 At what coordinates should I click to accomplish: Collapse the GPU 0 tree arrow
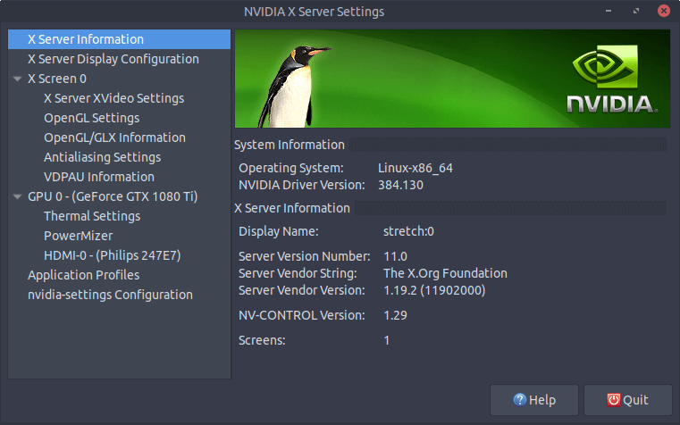tap(18, 196)
